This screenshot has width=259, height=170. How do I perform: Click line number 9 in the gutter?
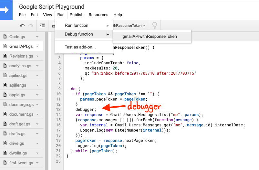point(59,89)
